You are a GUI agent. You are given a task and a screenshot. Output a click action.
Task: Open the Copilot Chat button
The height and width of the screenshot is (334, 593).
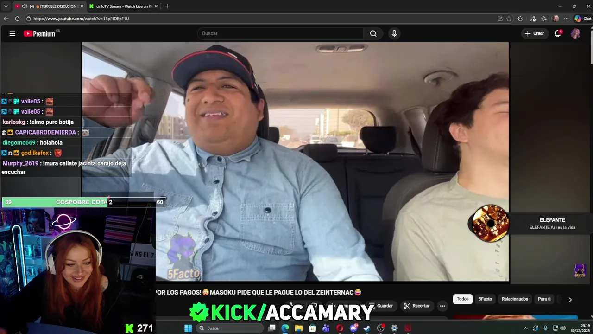[x=583, y=19]
